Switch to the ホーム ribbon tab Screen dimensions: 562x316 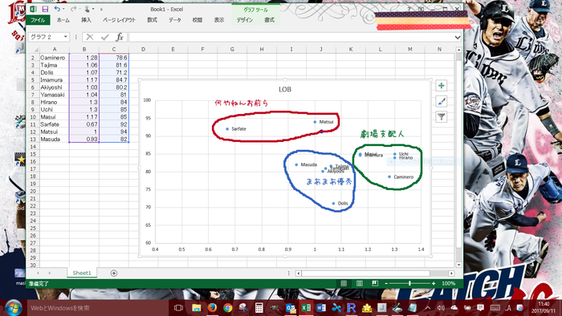click(63, 20)
